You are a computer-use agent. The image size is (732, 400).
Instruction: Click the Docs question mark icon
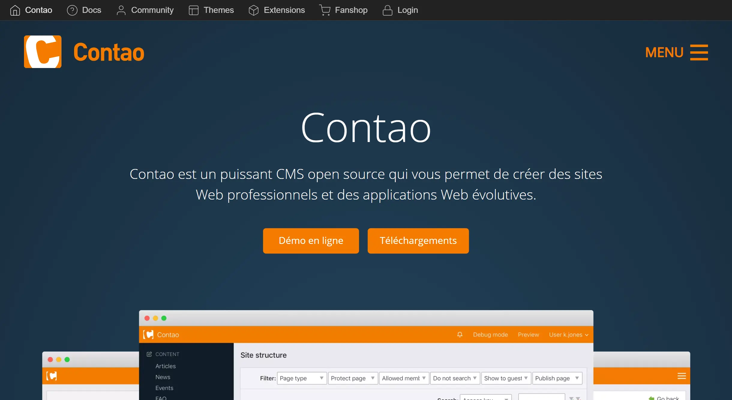point(72,10)
